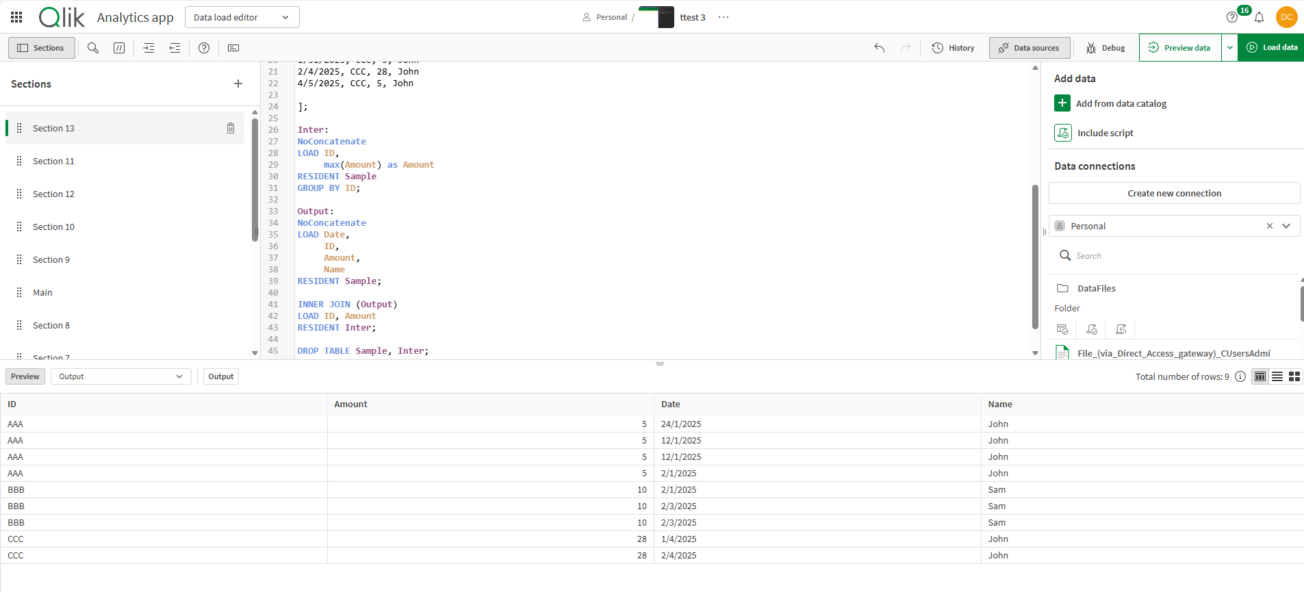Toggle the Sections panel

pyautogui.click(x=41, y=48)
